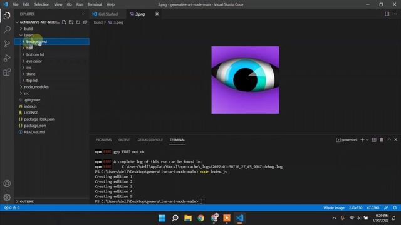Open the Manage gear icon
This screenshot has width=401, height=225.
(x=7, y=197)
